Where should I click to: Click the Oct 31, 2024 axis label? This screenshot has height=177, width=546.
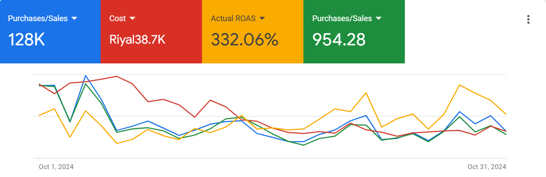(x=487, y=167)
